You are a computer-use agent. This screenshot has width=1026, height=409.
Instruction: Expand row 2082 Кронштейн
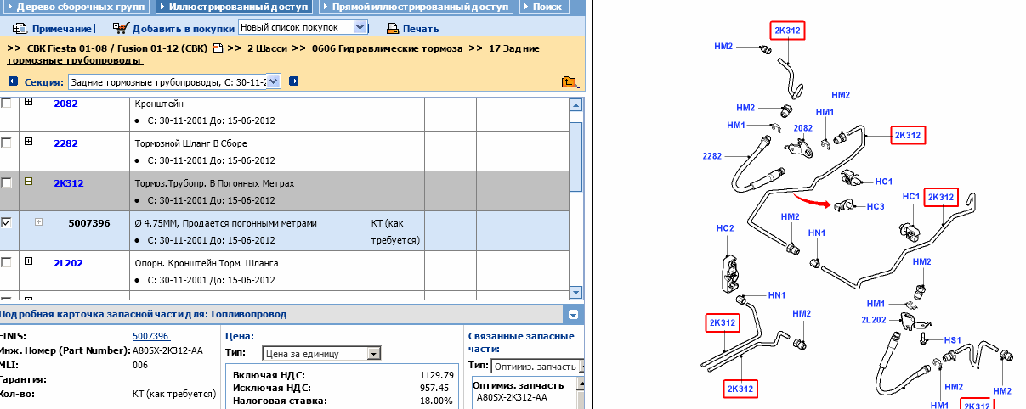28,102
